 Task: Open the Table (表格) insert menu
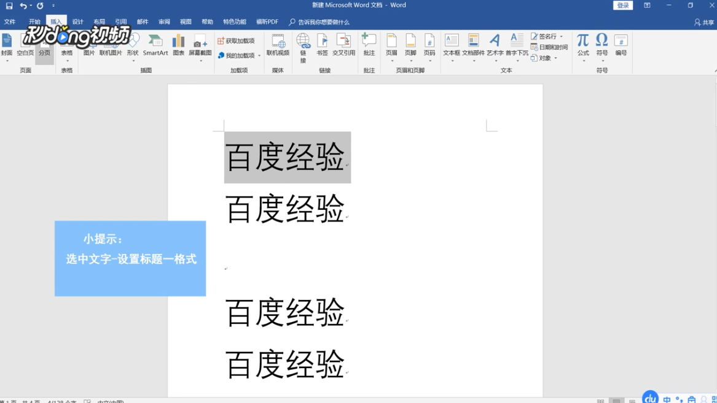(x=67, y=47)
